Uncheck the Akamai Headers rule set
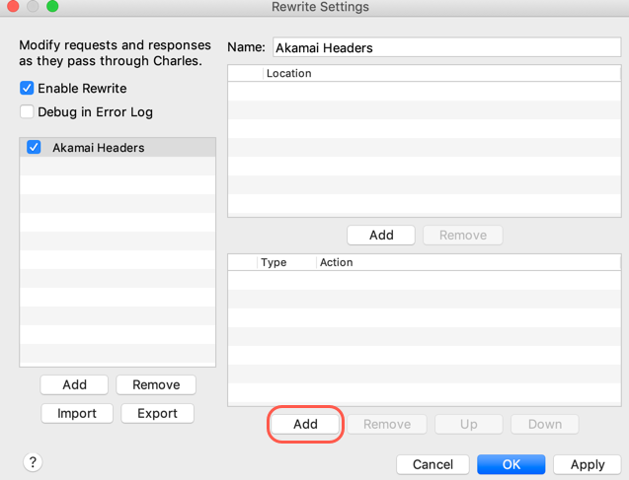629x480 pixels. point(35,148)
